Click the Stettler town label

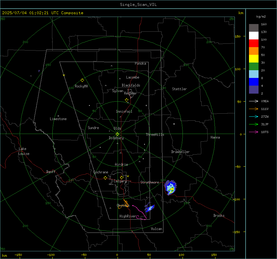tap(179, 89)
